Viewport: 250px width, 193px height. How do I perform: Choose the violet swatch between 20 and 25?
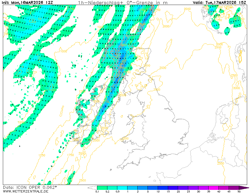click(x=183, y=188)
